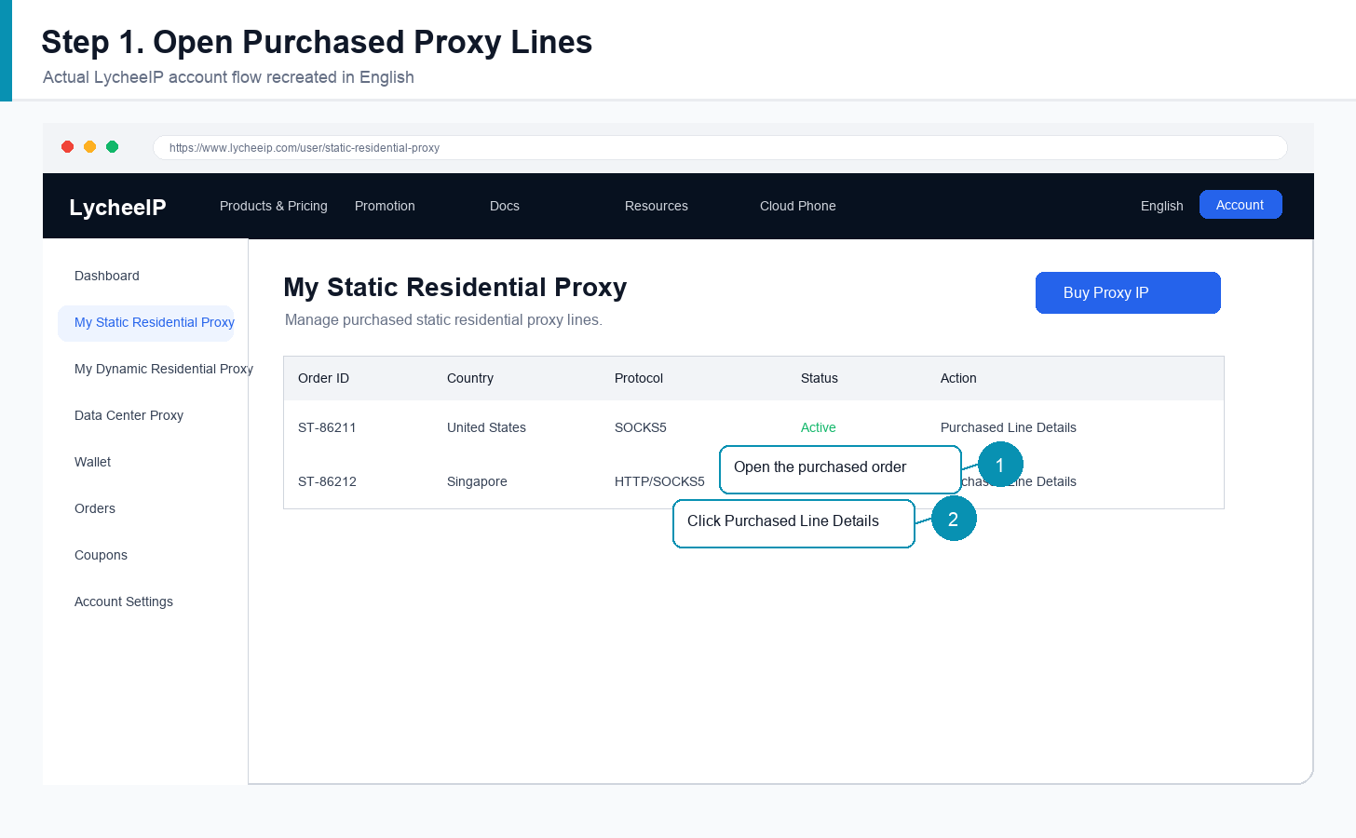
Task: Open Account Settings in sidebar
Action: pos(124,601)
